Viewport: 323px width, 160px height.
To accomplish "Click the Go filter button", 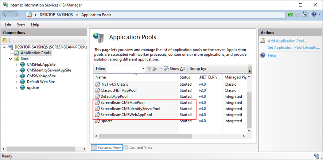I will point(152,69).
